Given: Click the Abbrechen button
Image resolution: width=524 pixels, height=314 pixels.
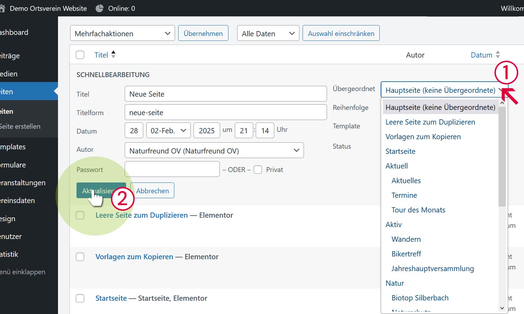Looking at the screenshot, I should coord(152,190).
